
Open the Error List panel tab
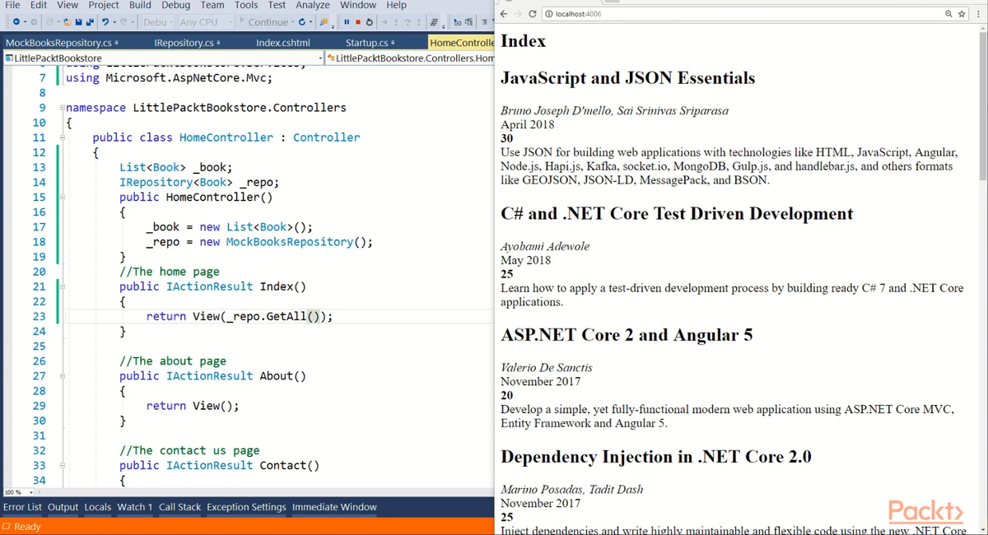click(x=22, y=507)
